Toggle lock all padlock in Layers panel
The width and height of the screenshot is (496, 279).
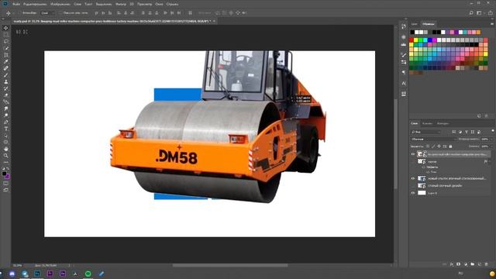[x=450, y=146]
